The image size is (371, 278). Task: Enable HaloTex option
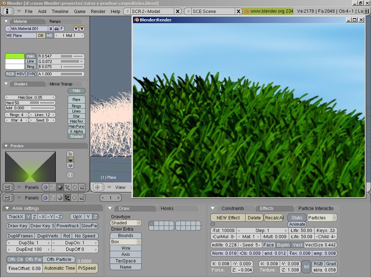77,121
